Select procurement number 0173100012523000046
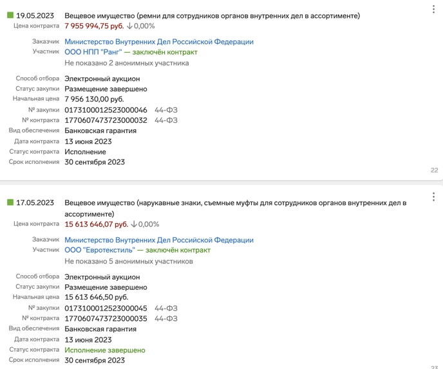 [106, 110]
